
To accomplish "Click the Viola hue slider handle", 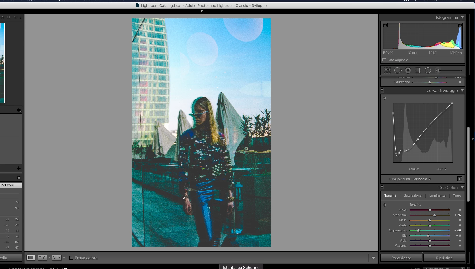I will pyautogui.click(x=430, y=241).
